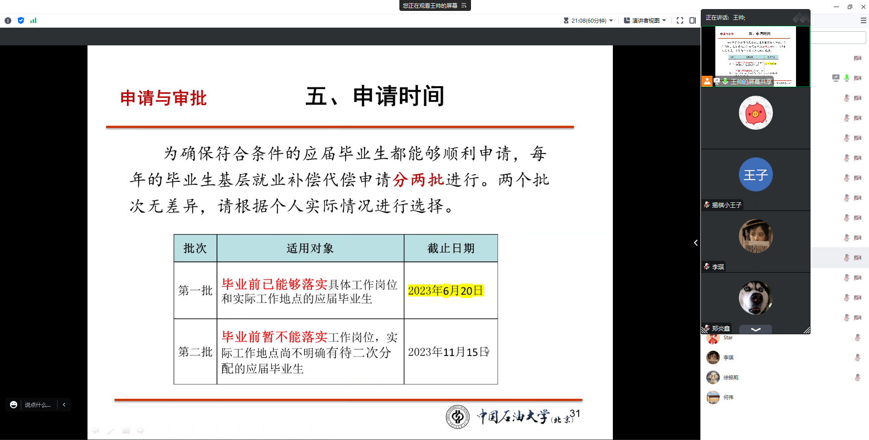Click the screen share screen-sharing icon in the participant list
Viewport: 869px width, 440px height.
point(835,78)
